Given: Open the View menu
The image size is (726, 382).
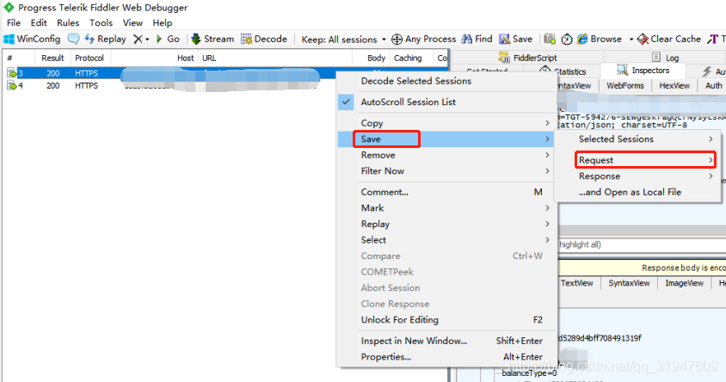Looking at the screenshot, I should coord(132,22).
